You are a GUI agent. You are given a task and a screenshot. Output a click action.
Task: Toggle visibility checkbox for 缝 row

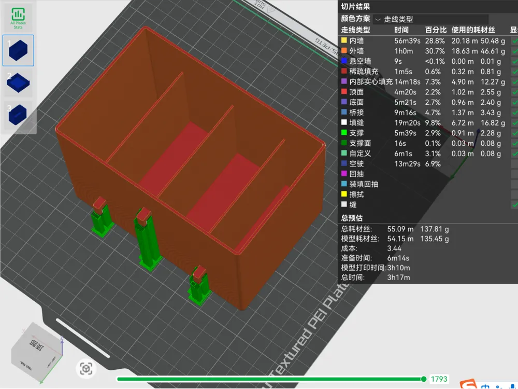514,205
